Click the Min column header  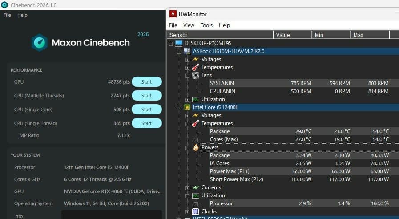331,35
